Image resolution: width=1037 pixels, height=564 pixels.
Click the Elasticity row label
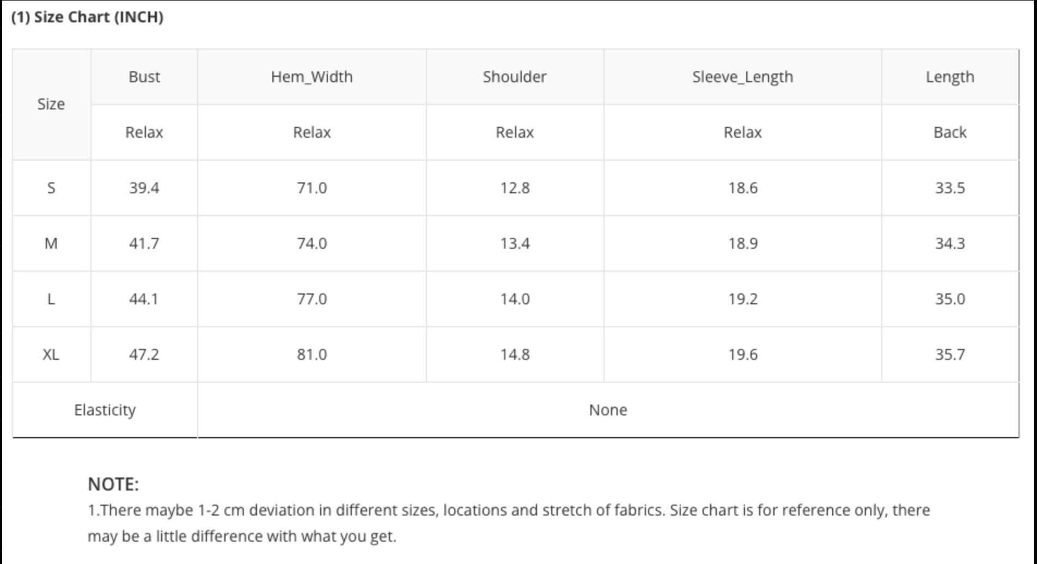point(105,410)
